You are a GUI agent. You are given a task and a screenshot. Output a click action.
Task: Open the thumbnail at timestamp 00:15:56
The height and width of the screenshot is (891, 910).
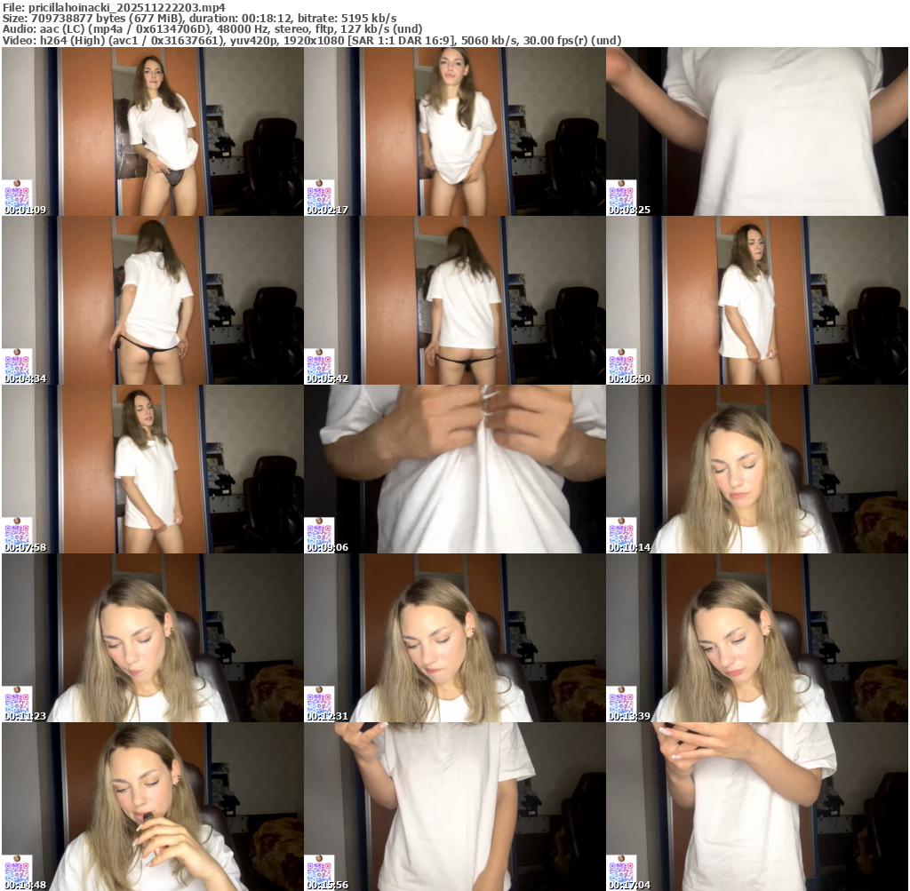pyautogui.click(x=454, y=807)
